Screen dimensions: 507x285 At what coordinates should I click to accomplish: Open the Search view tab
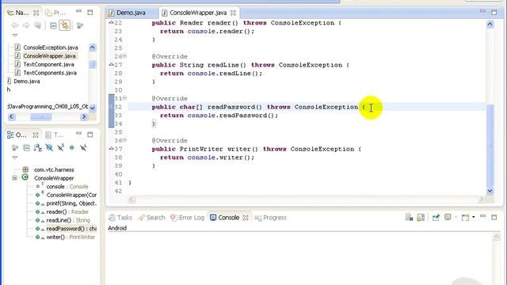151,218
